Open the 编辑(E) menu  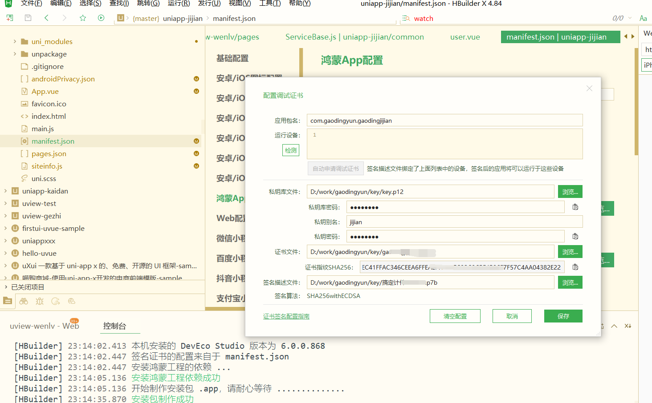tap(61, 4)
